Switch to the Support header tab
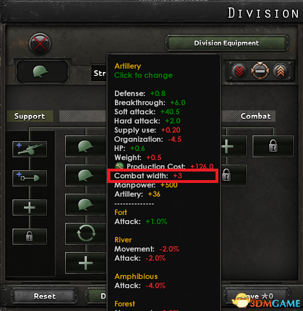Viewport: 303px width, 311px height. coord(30,116)
